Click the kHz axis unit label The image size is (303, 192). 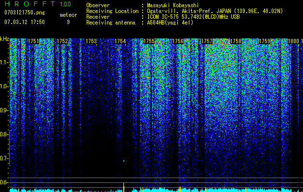[x=4, y=39]
